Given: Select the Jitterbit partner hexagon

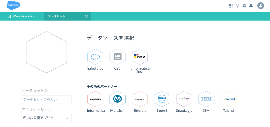Looking at the screenshot, I should pos(140,99).
